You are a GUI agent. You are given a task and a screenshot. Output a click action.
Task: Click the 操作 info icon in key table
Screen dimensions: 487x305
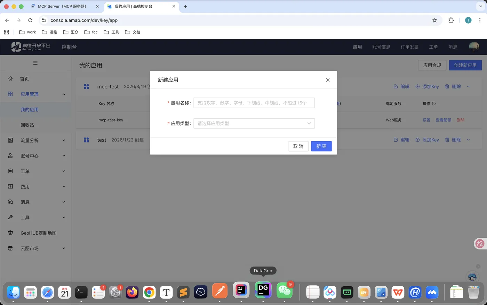pos(433,103)
